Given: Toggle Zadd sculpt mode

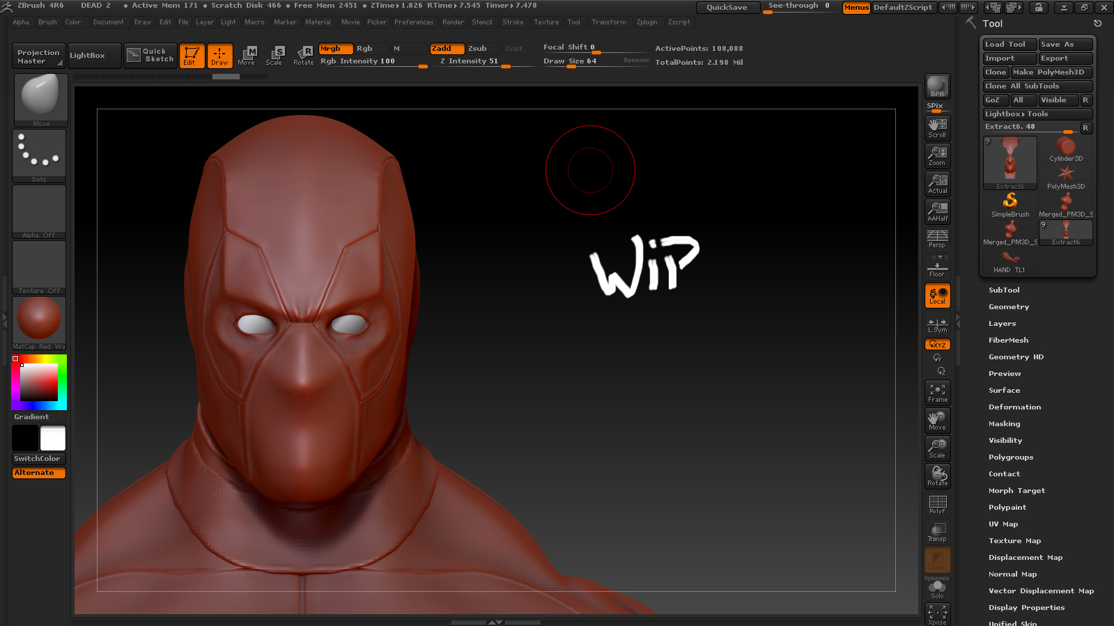Looking at the screenshot, I should click(x=447, y=49).
